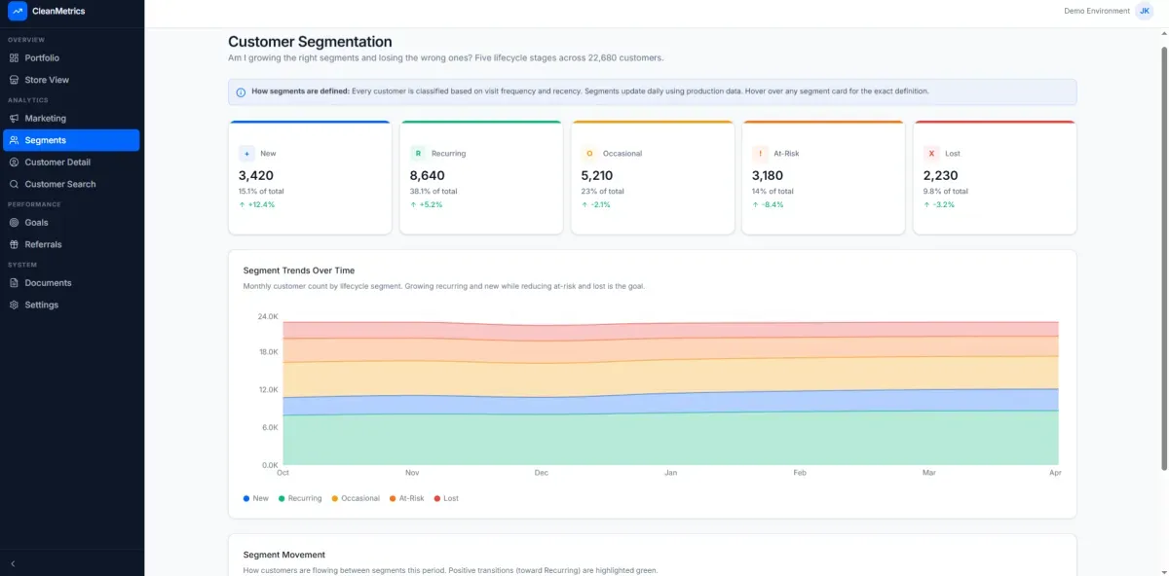1169x576 pixels.
Task: Click the Occasional legend color dot
Action: click(335, 498)
